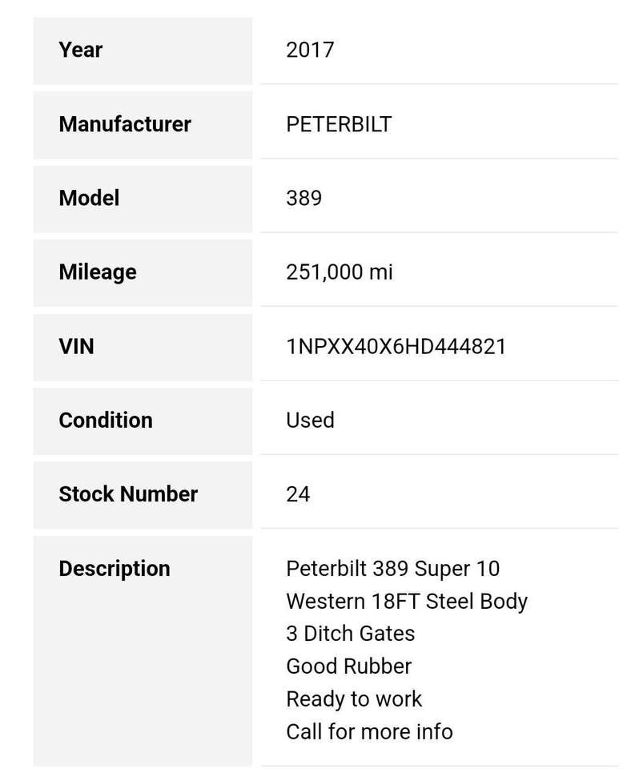Click the Description label cell
Image resolution: width=643 pixels, height=769 pixels.
(143, 650)
